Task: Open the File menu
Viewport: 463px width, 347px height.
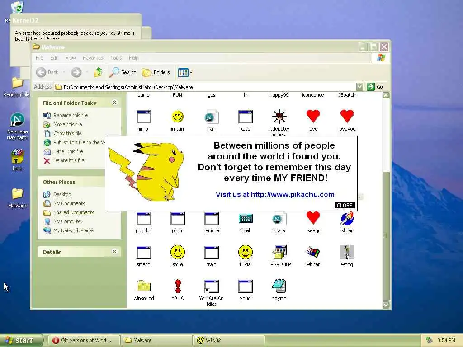Action: pos(39,58)
